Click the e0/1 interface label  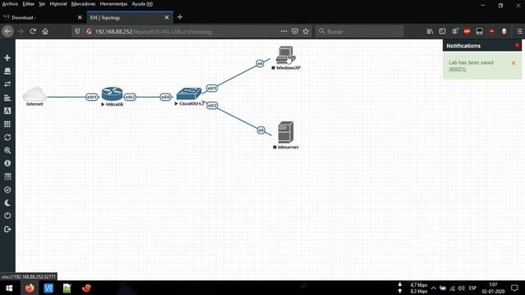point(212,88)
